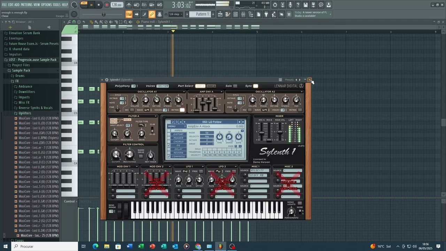The width and height of the screenshot is (446, 251).
Task: Click the Record button in the transport bar
Action: tap(107, 5)
